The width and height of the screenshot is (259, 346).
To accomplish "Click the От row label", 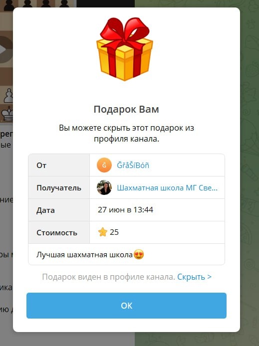I will 41,166.
